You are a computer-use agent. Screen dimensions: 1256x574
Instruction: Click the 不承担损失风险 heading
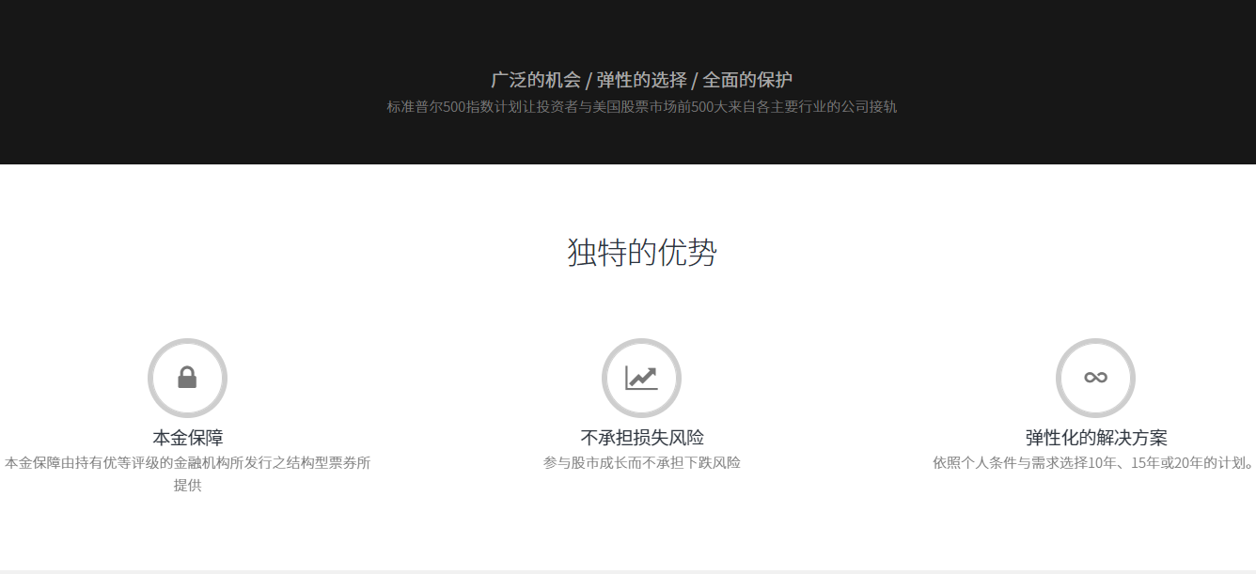pos(641,436)
